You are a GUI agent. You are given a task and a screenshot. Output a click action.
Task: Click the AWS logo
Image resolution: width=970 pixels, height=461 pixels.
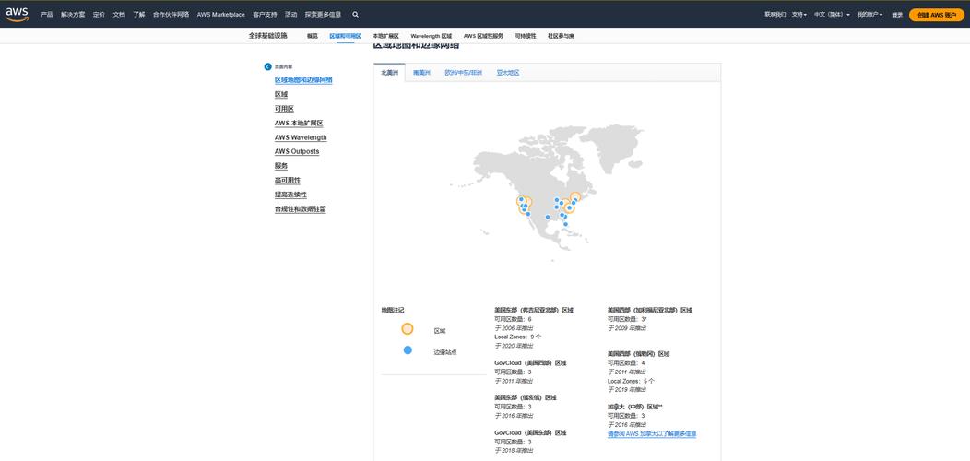[x=17, y=14]
